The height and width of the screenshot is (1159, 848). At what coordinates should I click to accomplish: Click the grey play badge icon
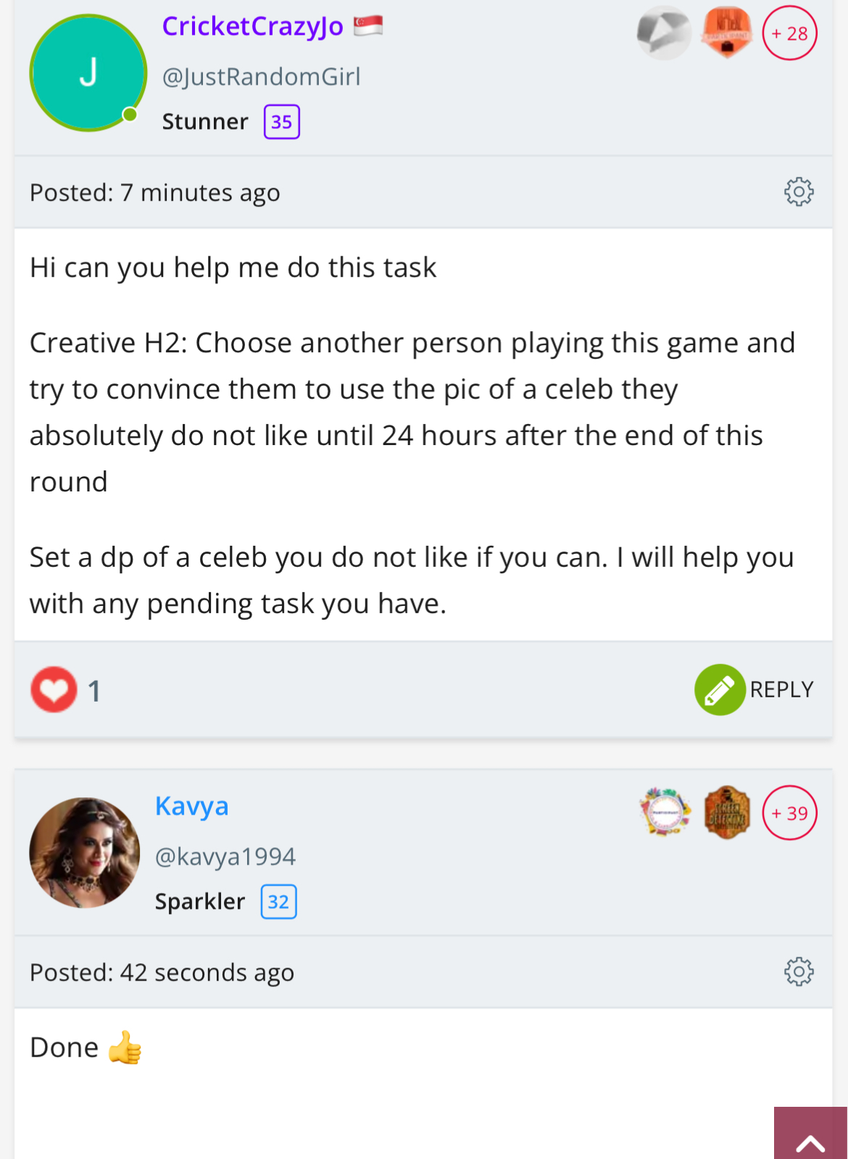coord(663,33)
